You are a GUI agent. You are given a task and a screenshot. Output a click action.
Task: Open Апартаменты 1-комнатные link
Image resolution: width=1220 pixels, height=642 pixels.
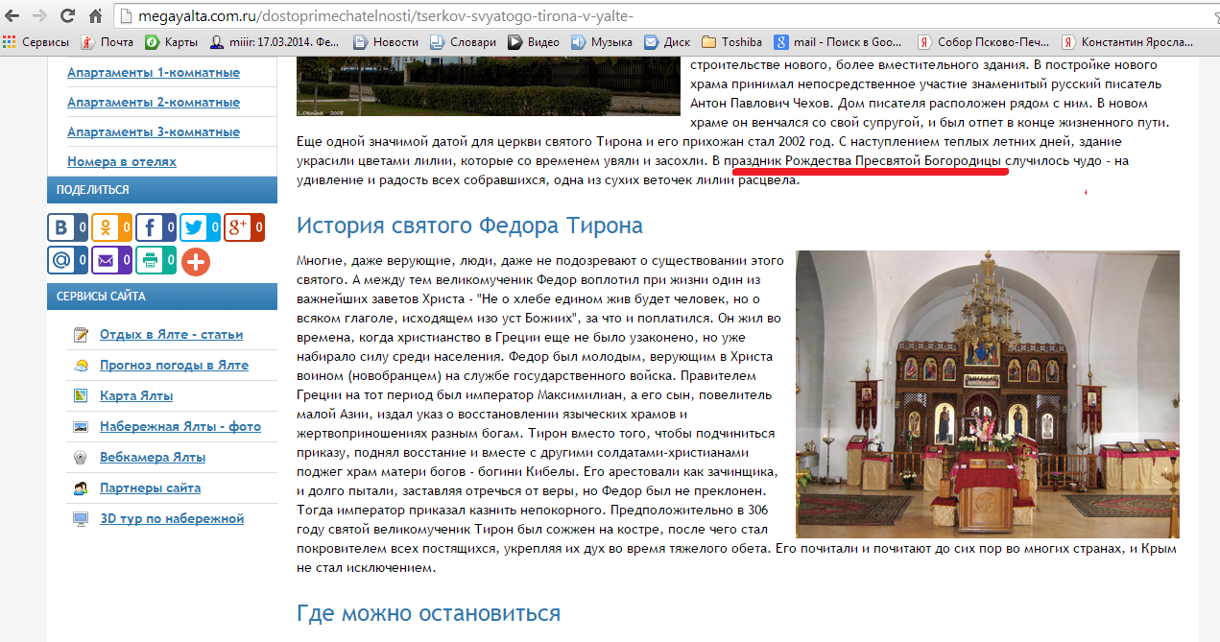pos(154,73)
